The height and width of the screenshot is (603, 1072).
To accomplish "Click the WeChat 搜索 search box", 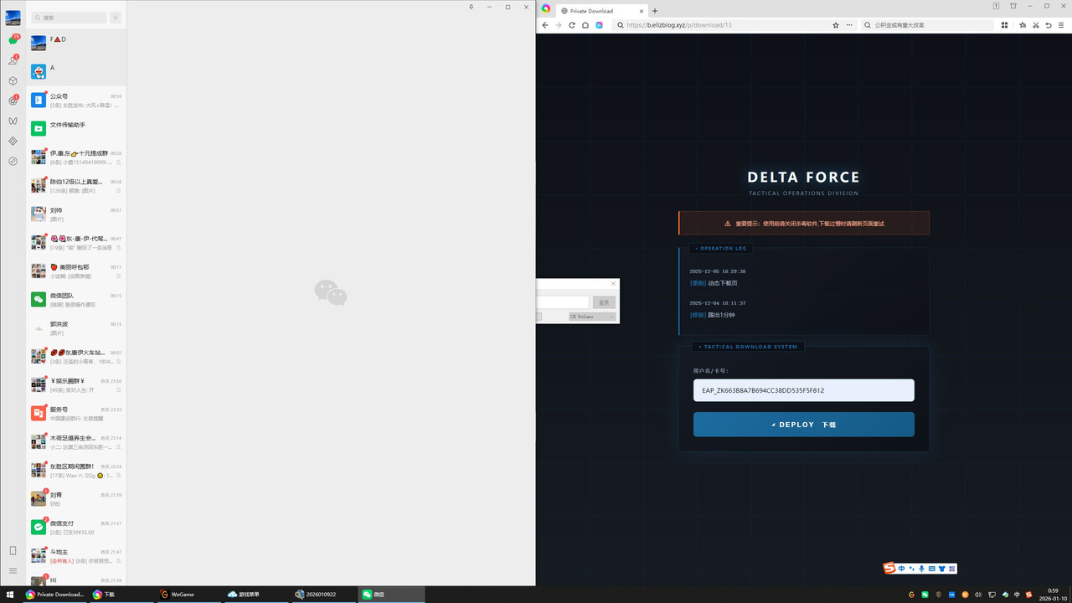I will pos(70,18).
